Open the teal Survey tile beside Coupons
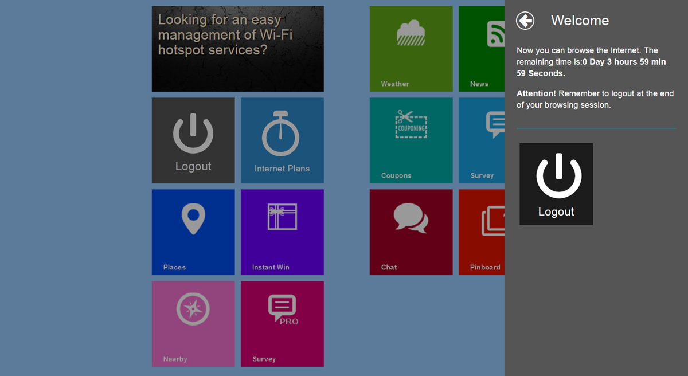The image size is (688, 376). click(482, 140)
